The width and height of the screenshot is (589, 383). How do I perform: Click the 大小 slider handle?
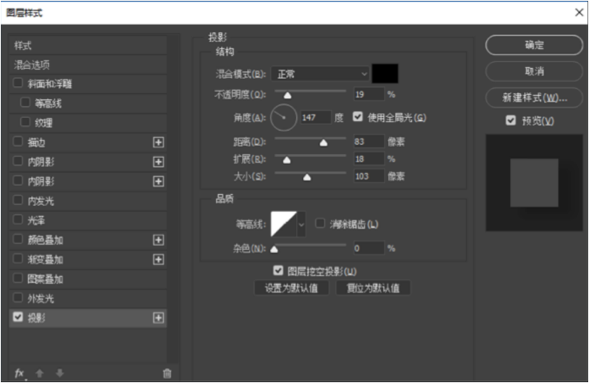pyautogui.click(x=307, y=177)
